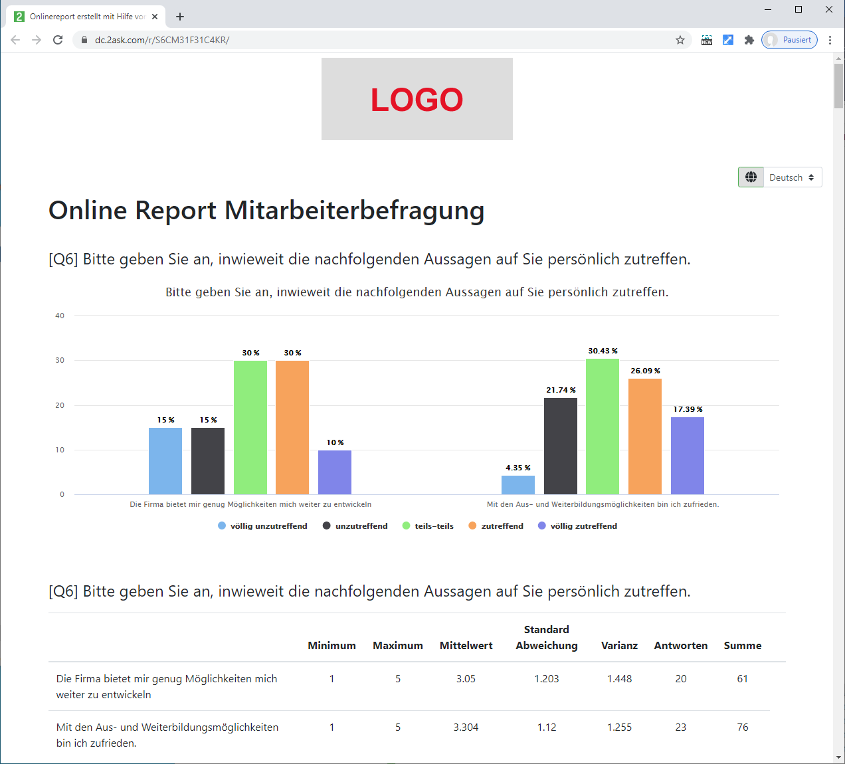This screenshot has width=845, height=764.
Task: Open the Extensions puzzle-piece menu
Action: [749, 40]
